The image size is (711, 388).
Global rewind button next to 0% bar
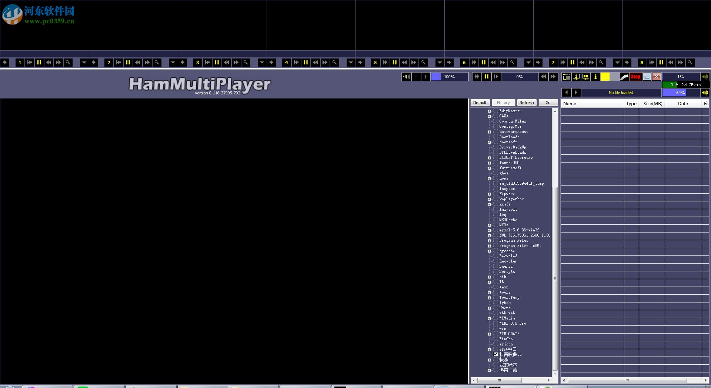(x=543, y=77)
